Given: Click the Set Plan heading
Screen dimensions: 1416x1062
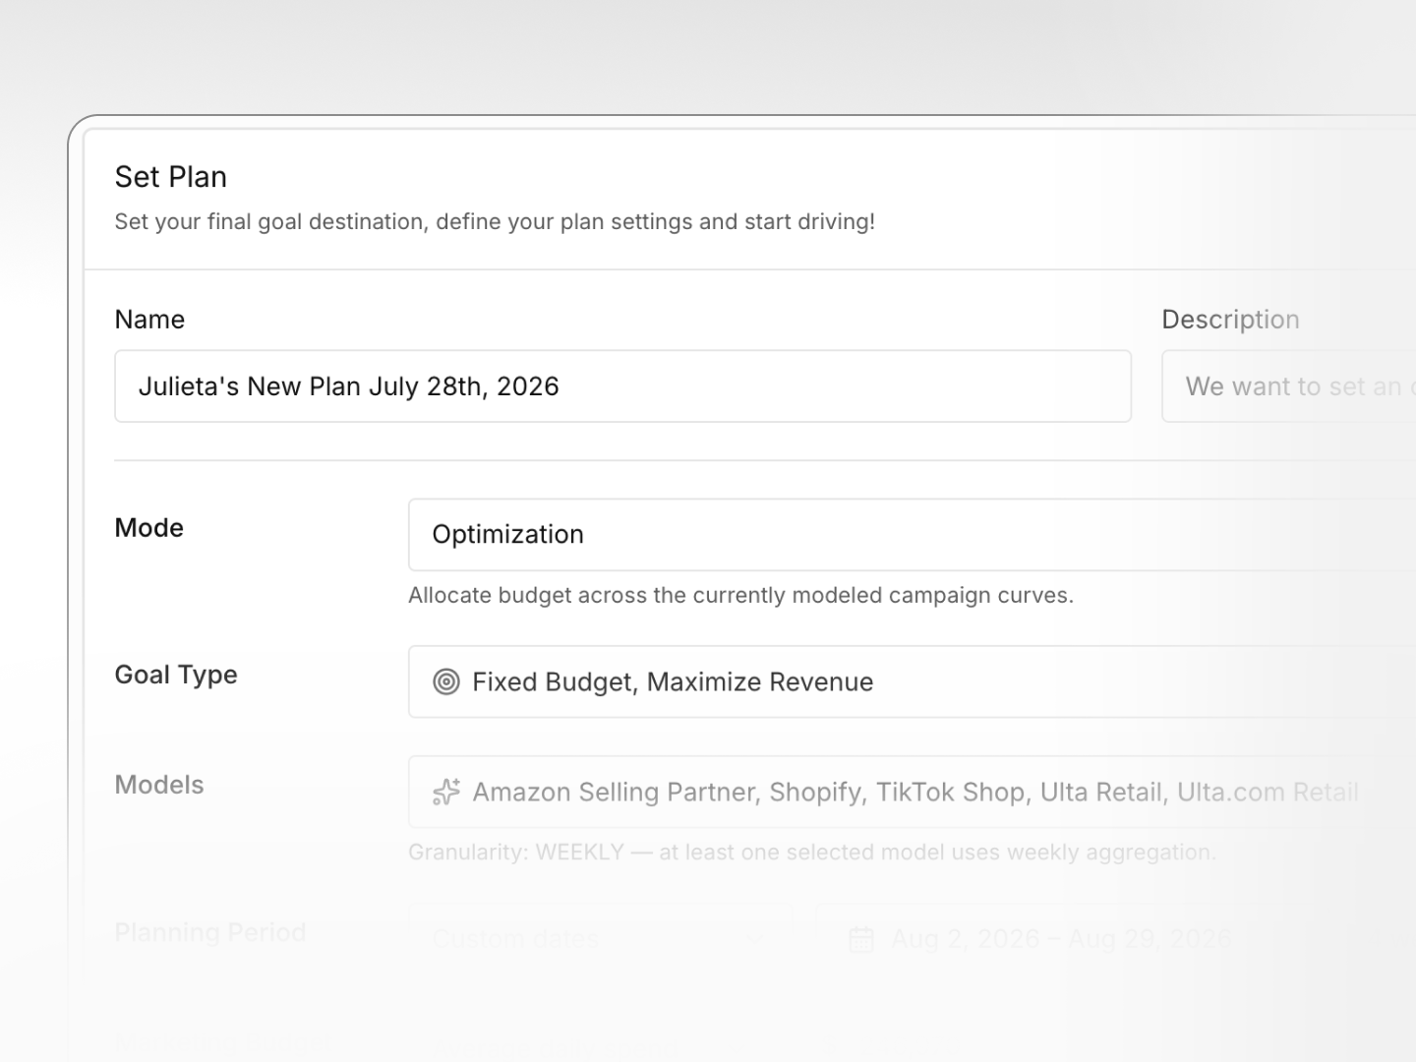Looking at the screenshot, I should tap(171, 177).
